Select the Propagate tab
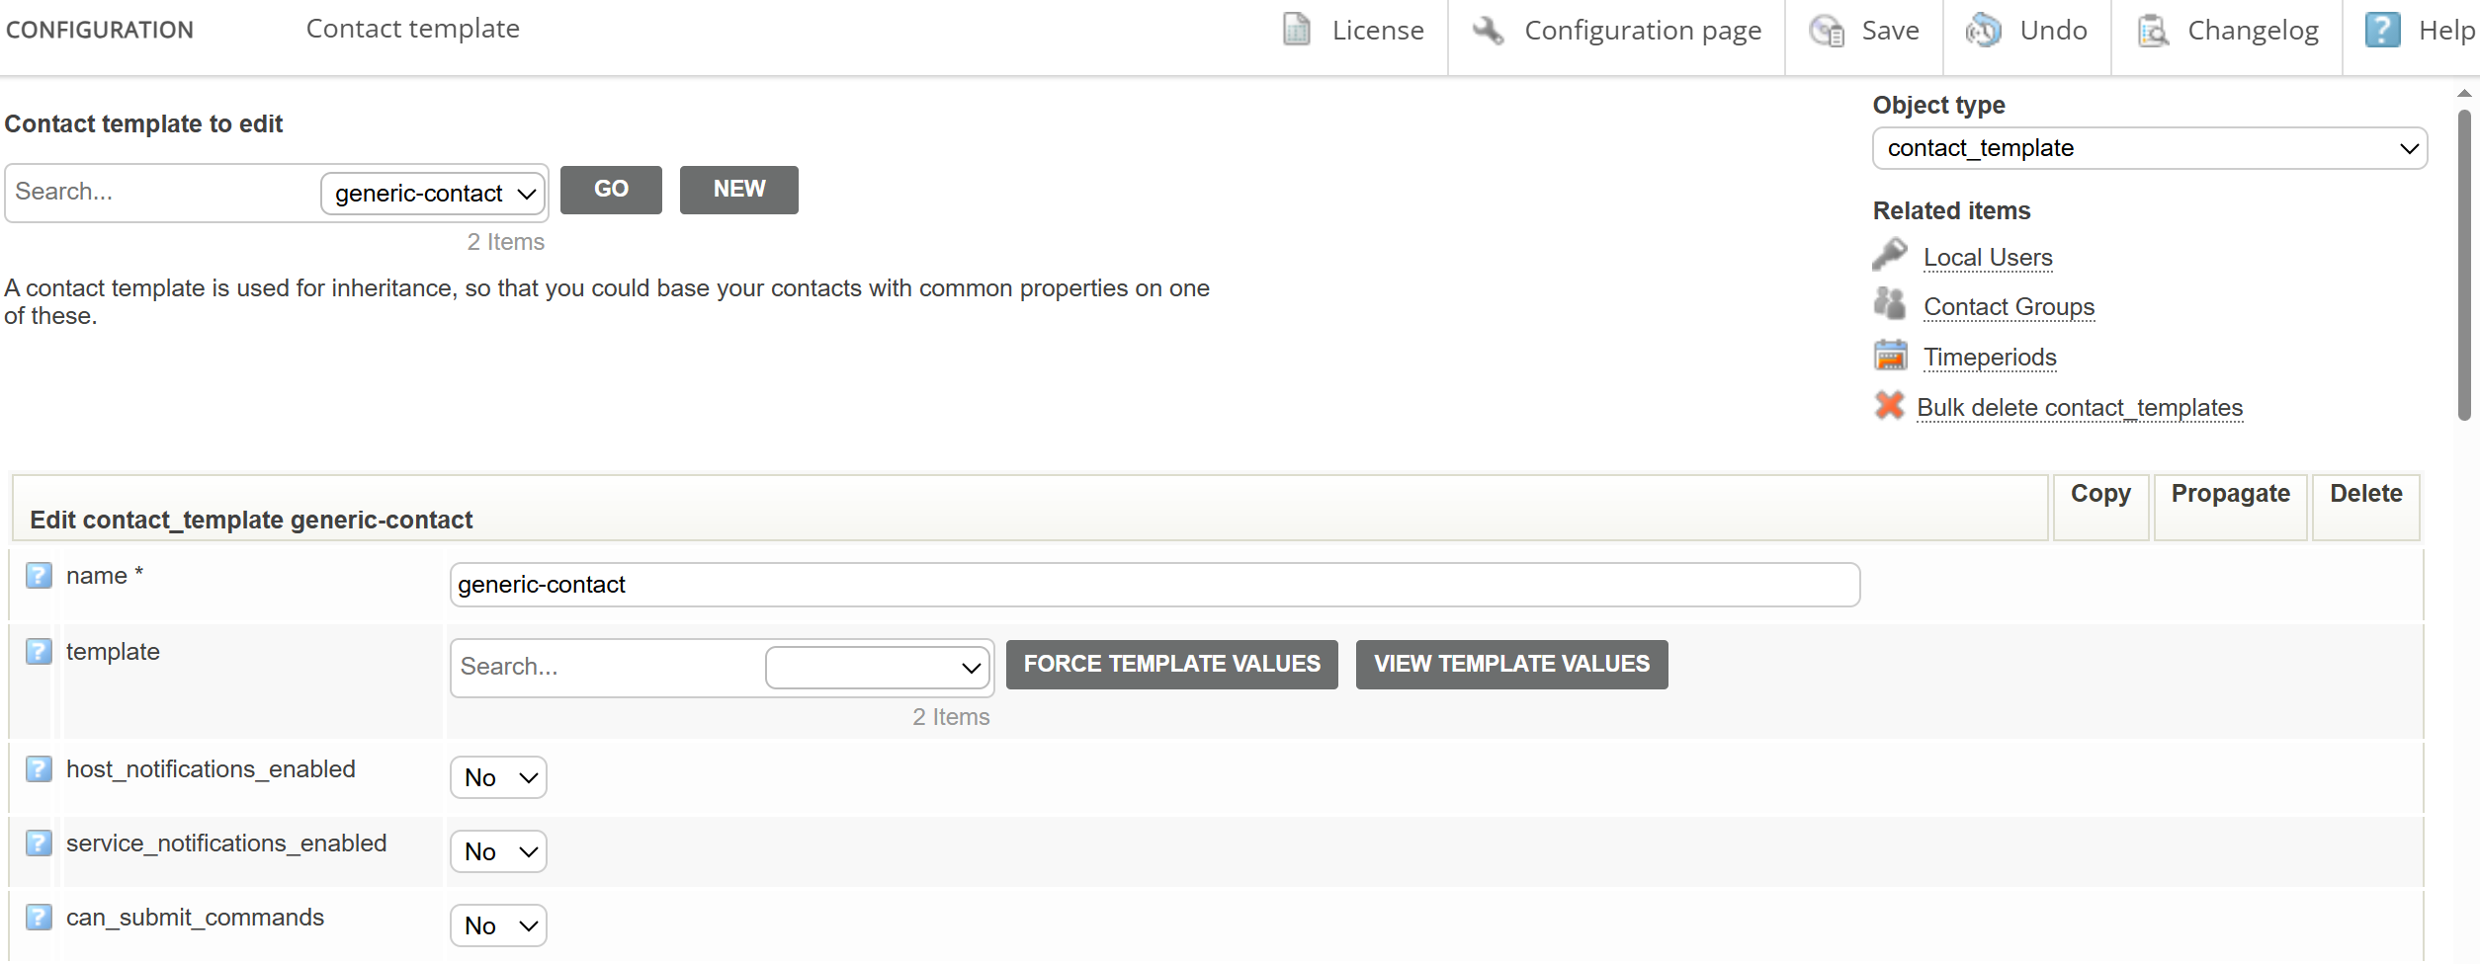This screenshot has height=964, width=2480. (x=2230, y=494)
